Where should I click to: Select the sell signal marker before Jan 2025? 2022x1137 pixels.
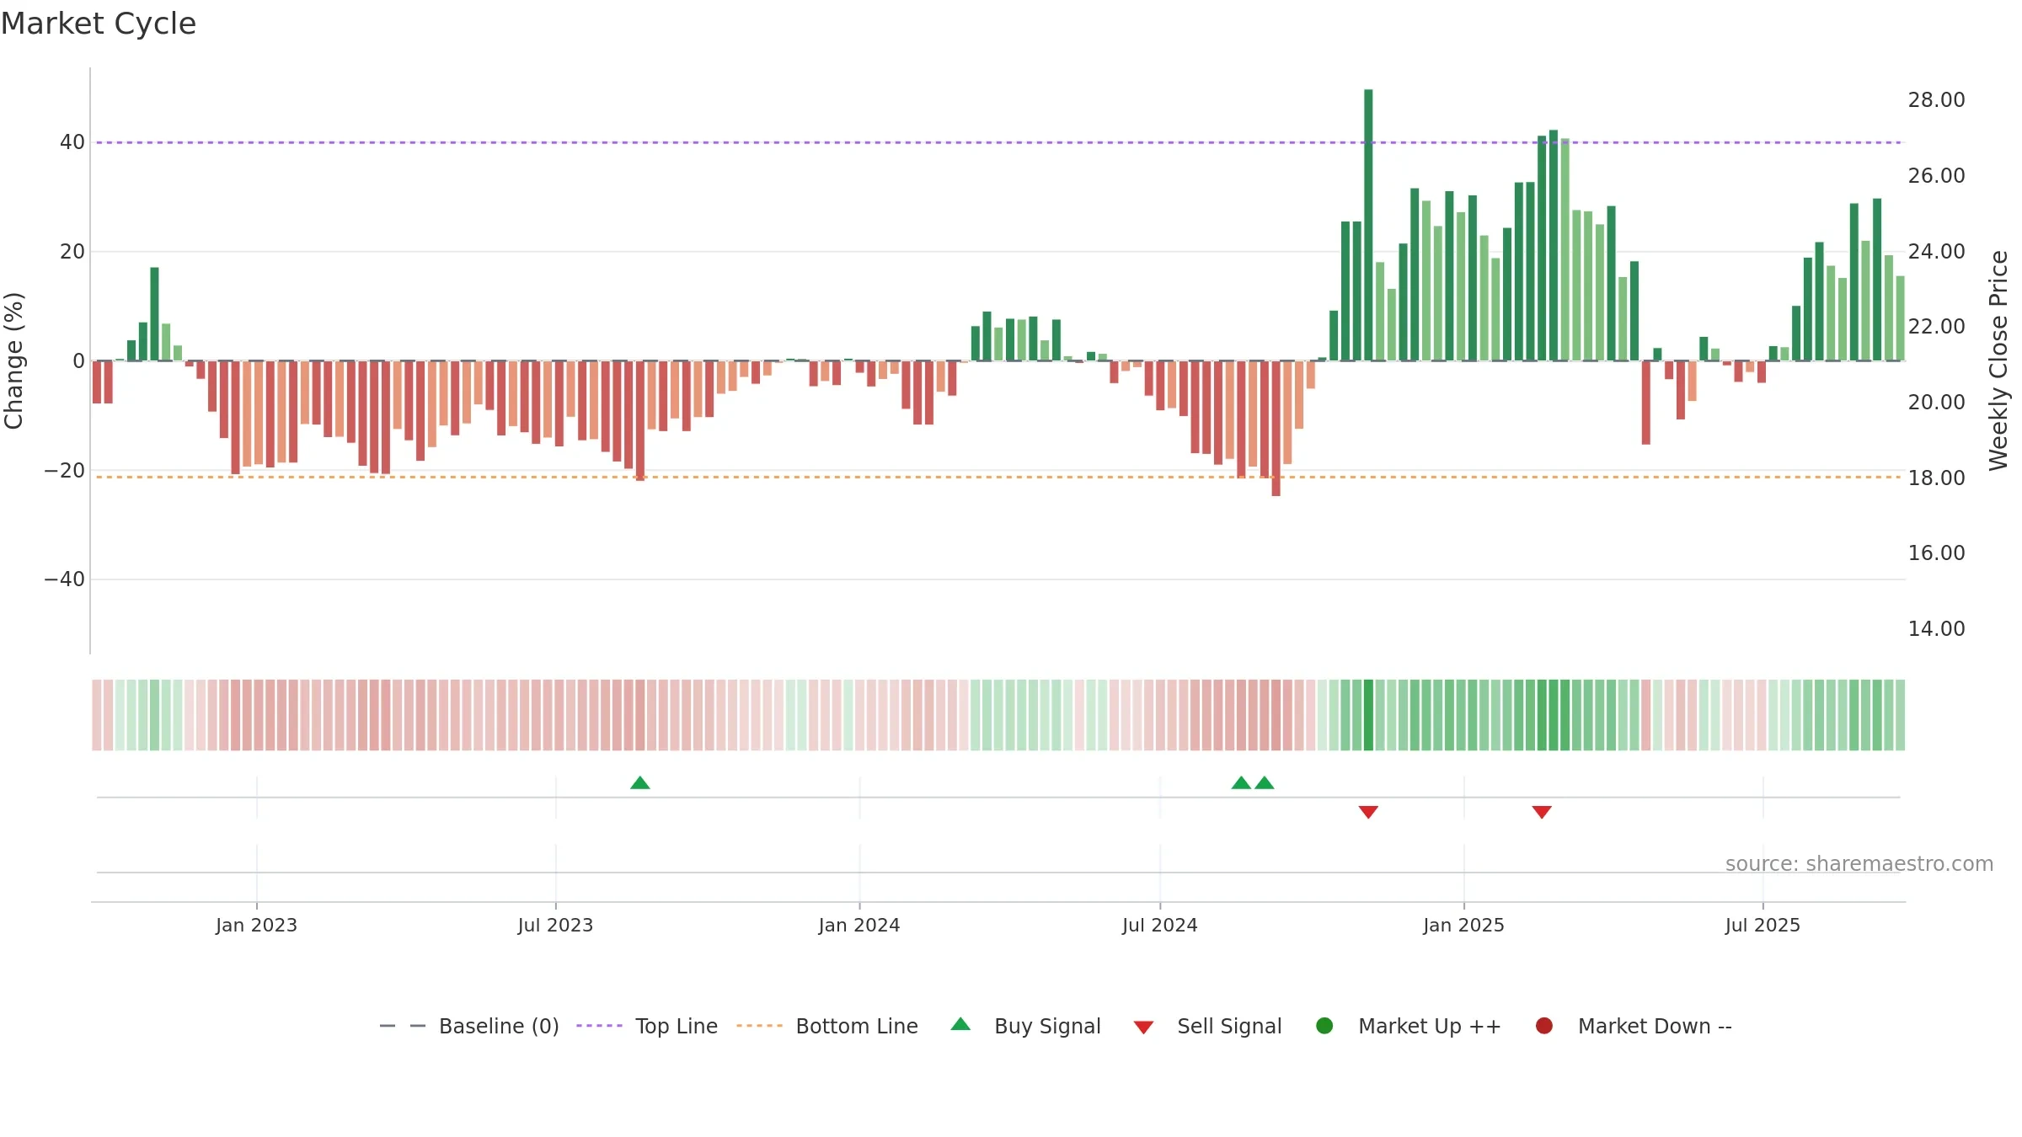1368,812
